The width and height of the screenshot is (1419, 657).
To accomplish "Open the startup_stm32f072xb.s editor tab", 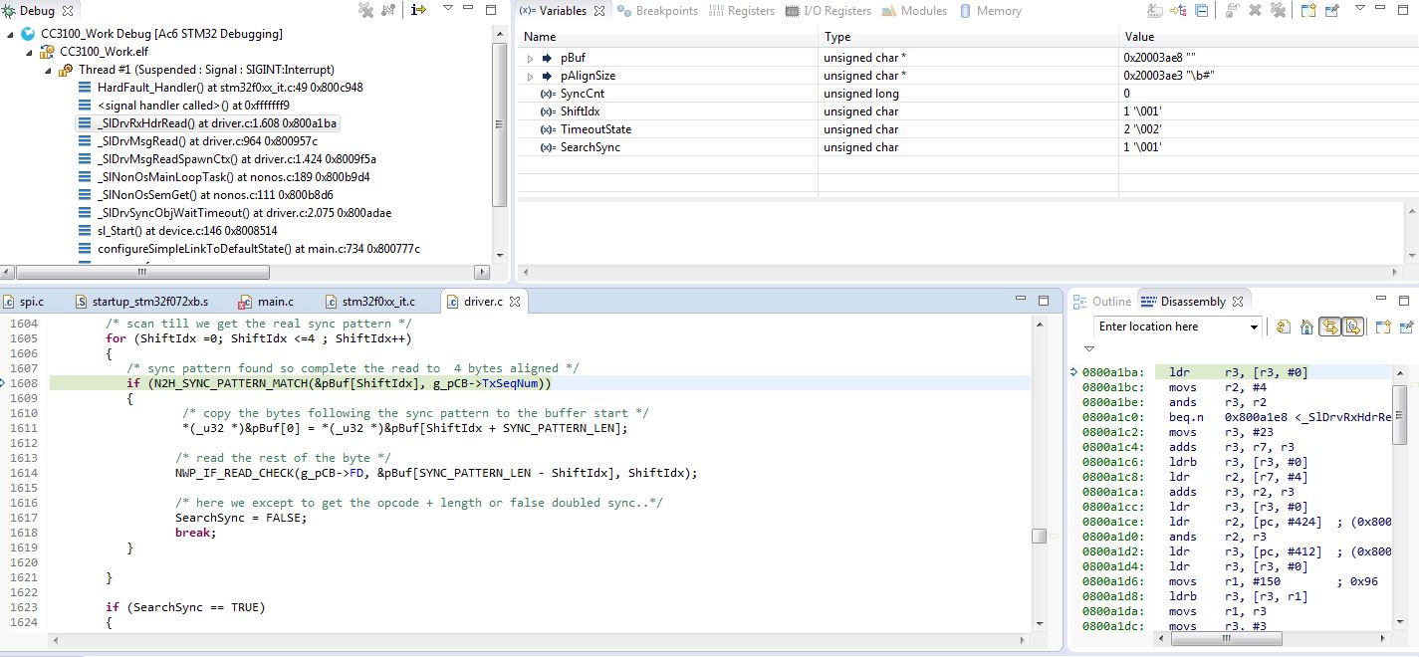I will pos(142,301).
